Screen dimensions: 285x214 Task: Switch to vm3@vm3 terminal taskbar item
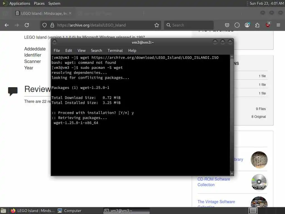point(127,211)
